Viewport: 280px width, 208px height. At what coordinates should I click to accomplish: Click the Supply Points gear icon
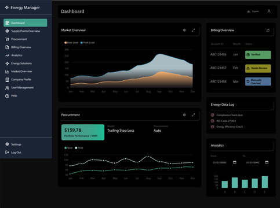click(x=7, y=31)
